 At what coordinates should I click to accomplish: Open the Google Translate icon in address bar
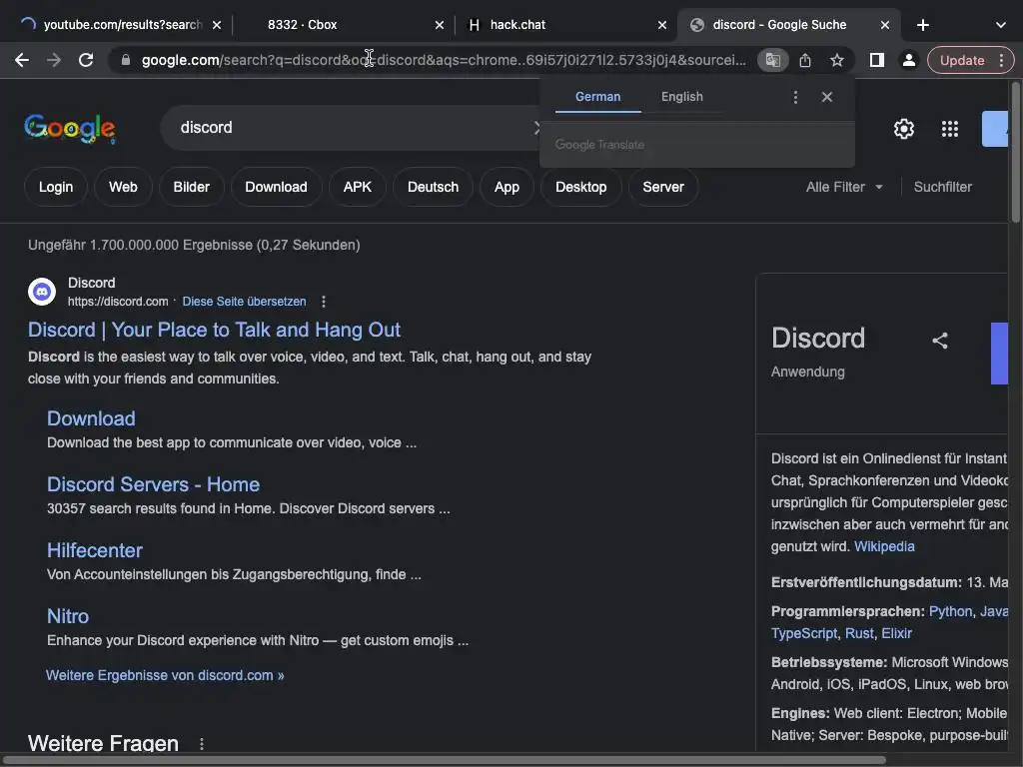(773, 60)
